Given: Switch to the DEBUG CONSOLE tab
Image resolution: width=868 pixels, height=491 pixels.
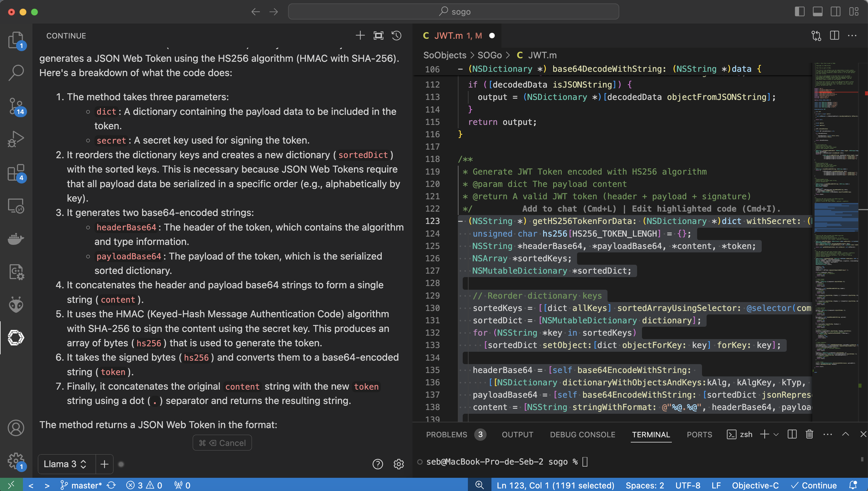Looking at the screenshot, I should coord(582,434).
